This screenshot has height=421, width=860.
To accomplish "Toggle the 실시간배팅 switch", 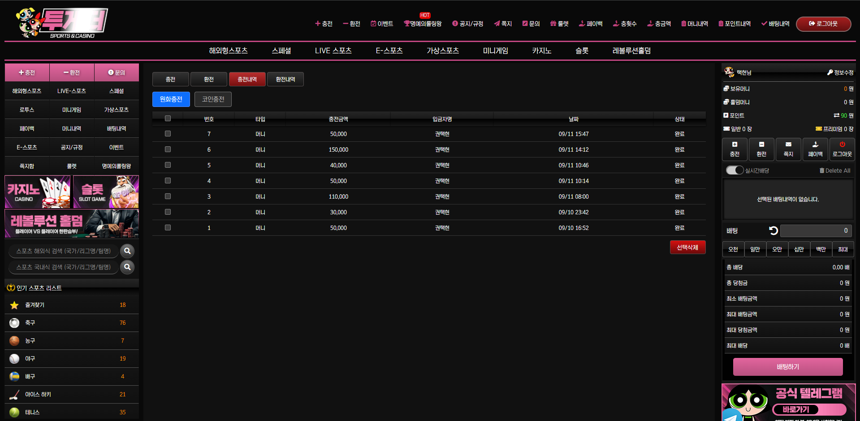I will (735, 170).
